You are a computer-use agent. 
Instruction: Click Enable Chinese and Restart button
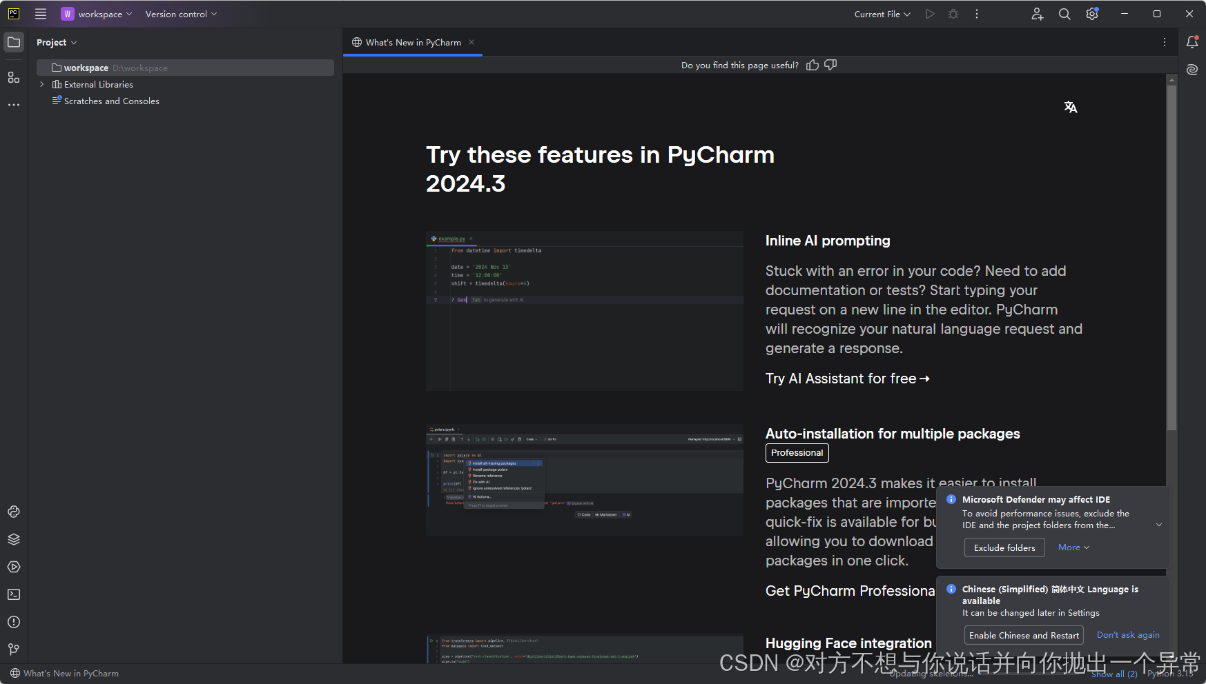coord(1024,635)
